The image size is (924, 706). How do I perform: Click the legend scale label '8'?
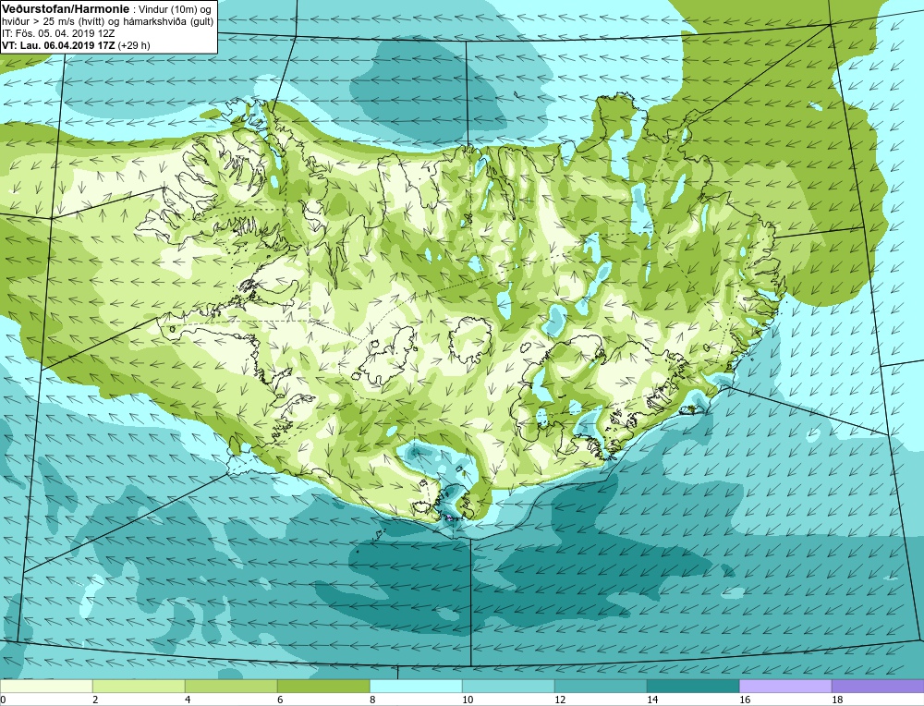(373, 700)
